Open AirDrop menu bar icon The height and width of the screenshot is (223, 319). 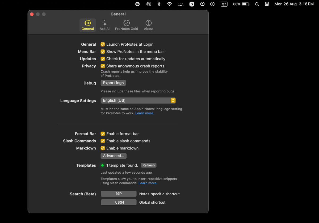click(x=149, y=4)
